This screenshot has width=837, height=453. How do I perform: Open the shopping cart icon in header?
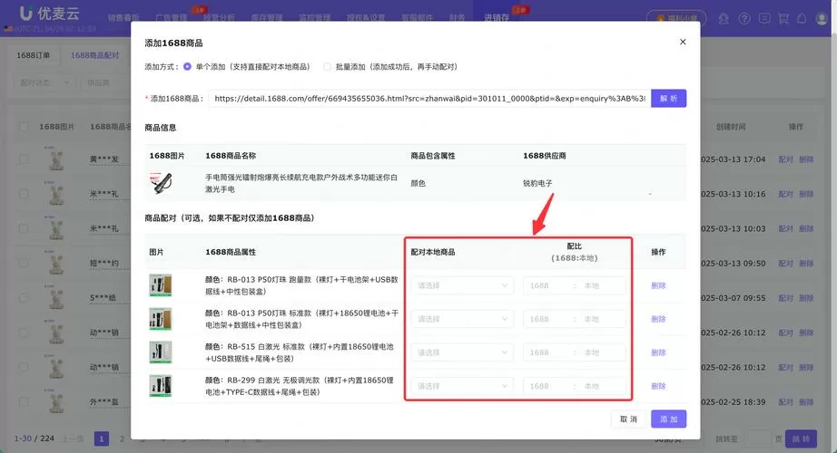(x=783, y=19)
